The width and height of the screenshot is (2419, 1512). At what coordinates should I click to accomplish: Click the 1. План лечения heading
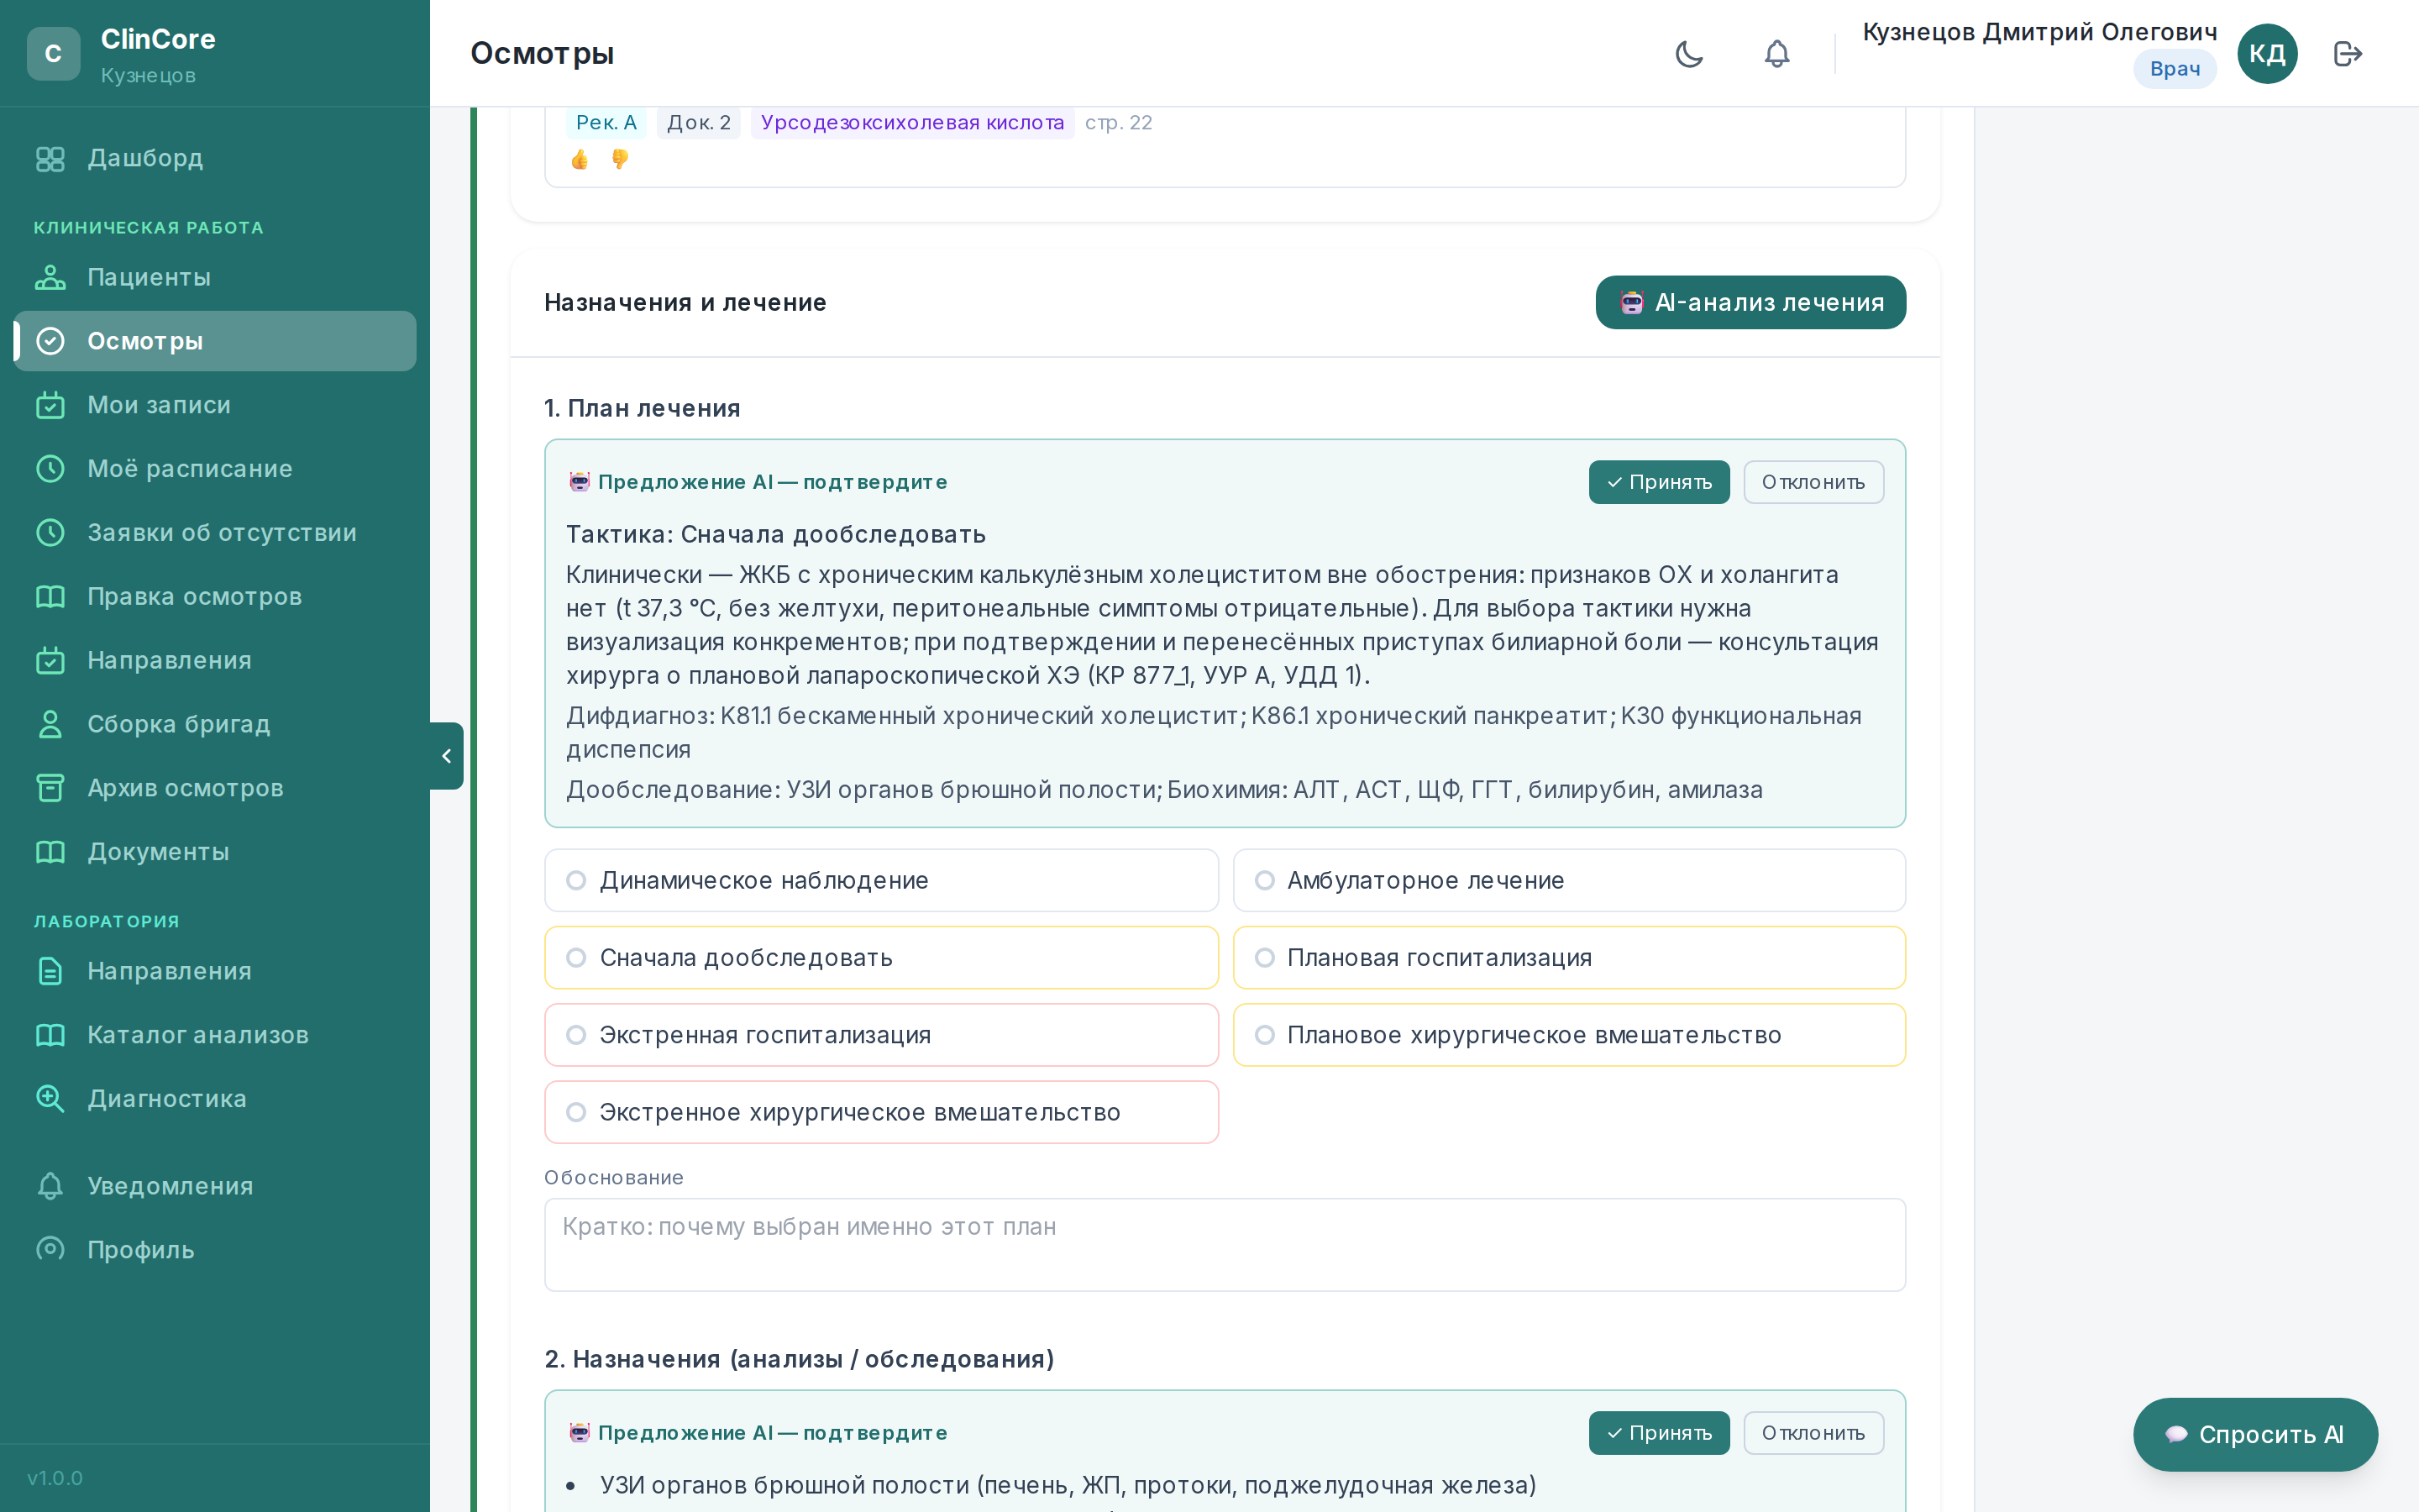click(643, 409)
